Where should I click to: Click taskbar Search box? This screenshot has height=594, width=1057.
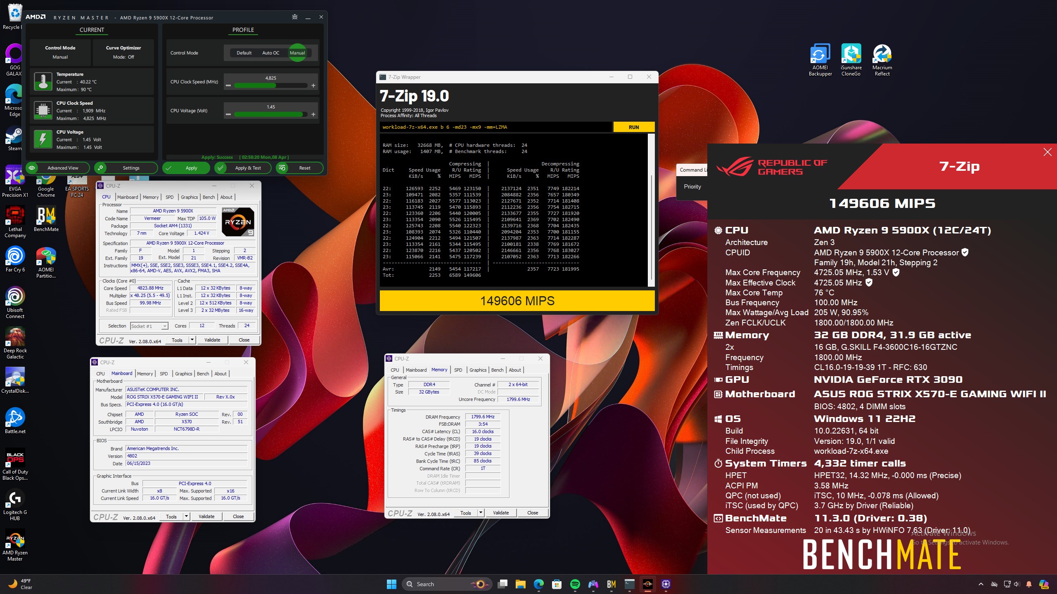point(448,584)
